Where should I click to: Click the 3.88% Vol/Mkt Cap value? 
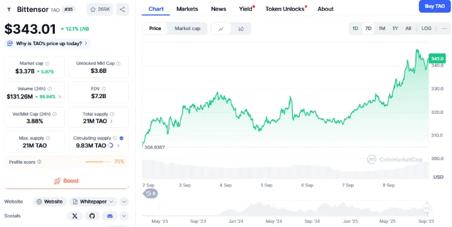pos(34,121)
